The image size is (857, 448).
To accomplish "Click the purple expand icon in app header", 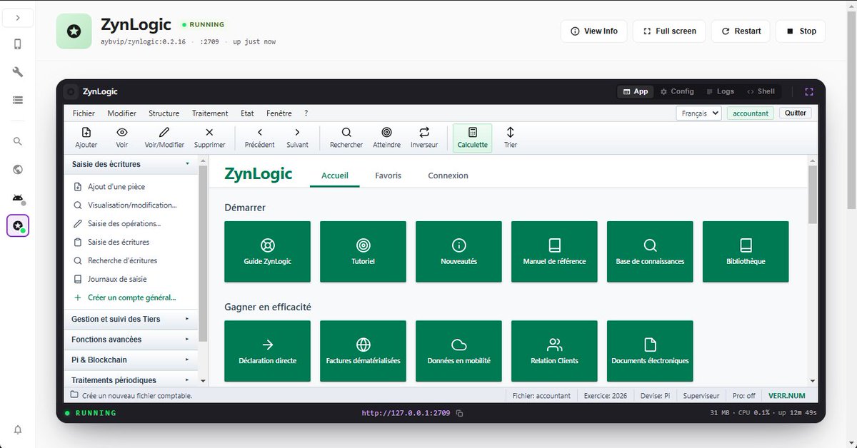I will (x=809, y=91).
